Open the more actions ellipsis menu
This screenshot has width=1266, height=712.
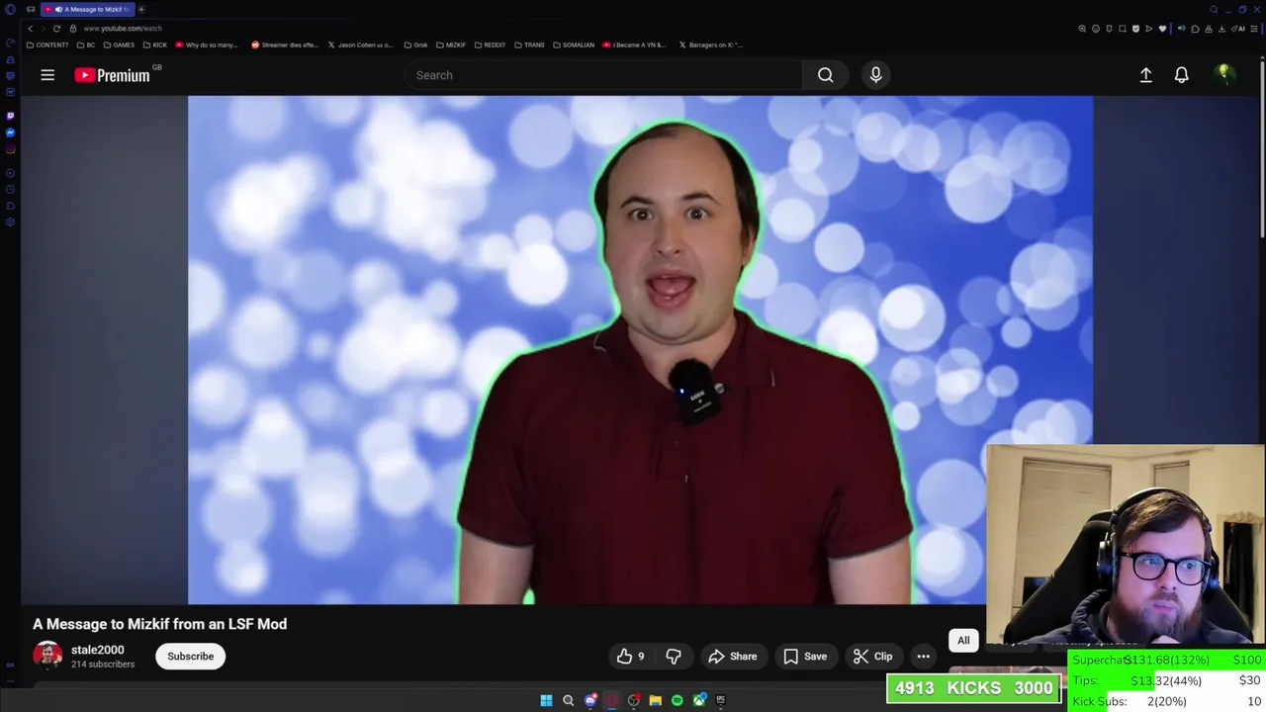click(x=923, y=657)
